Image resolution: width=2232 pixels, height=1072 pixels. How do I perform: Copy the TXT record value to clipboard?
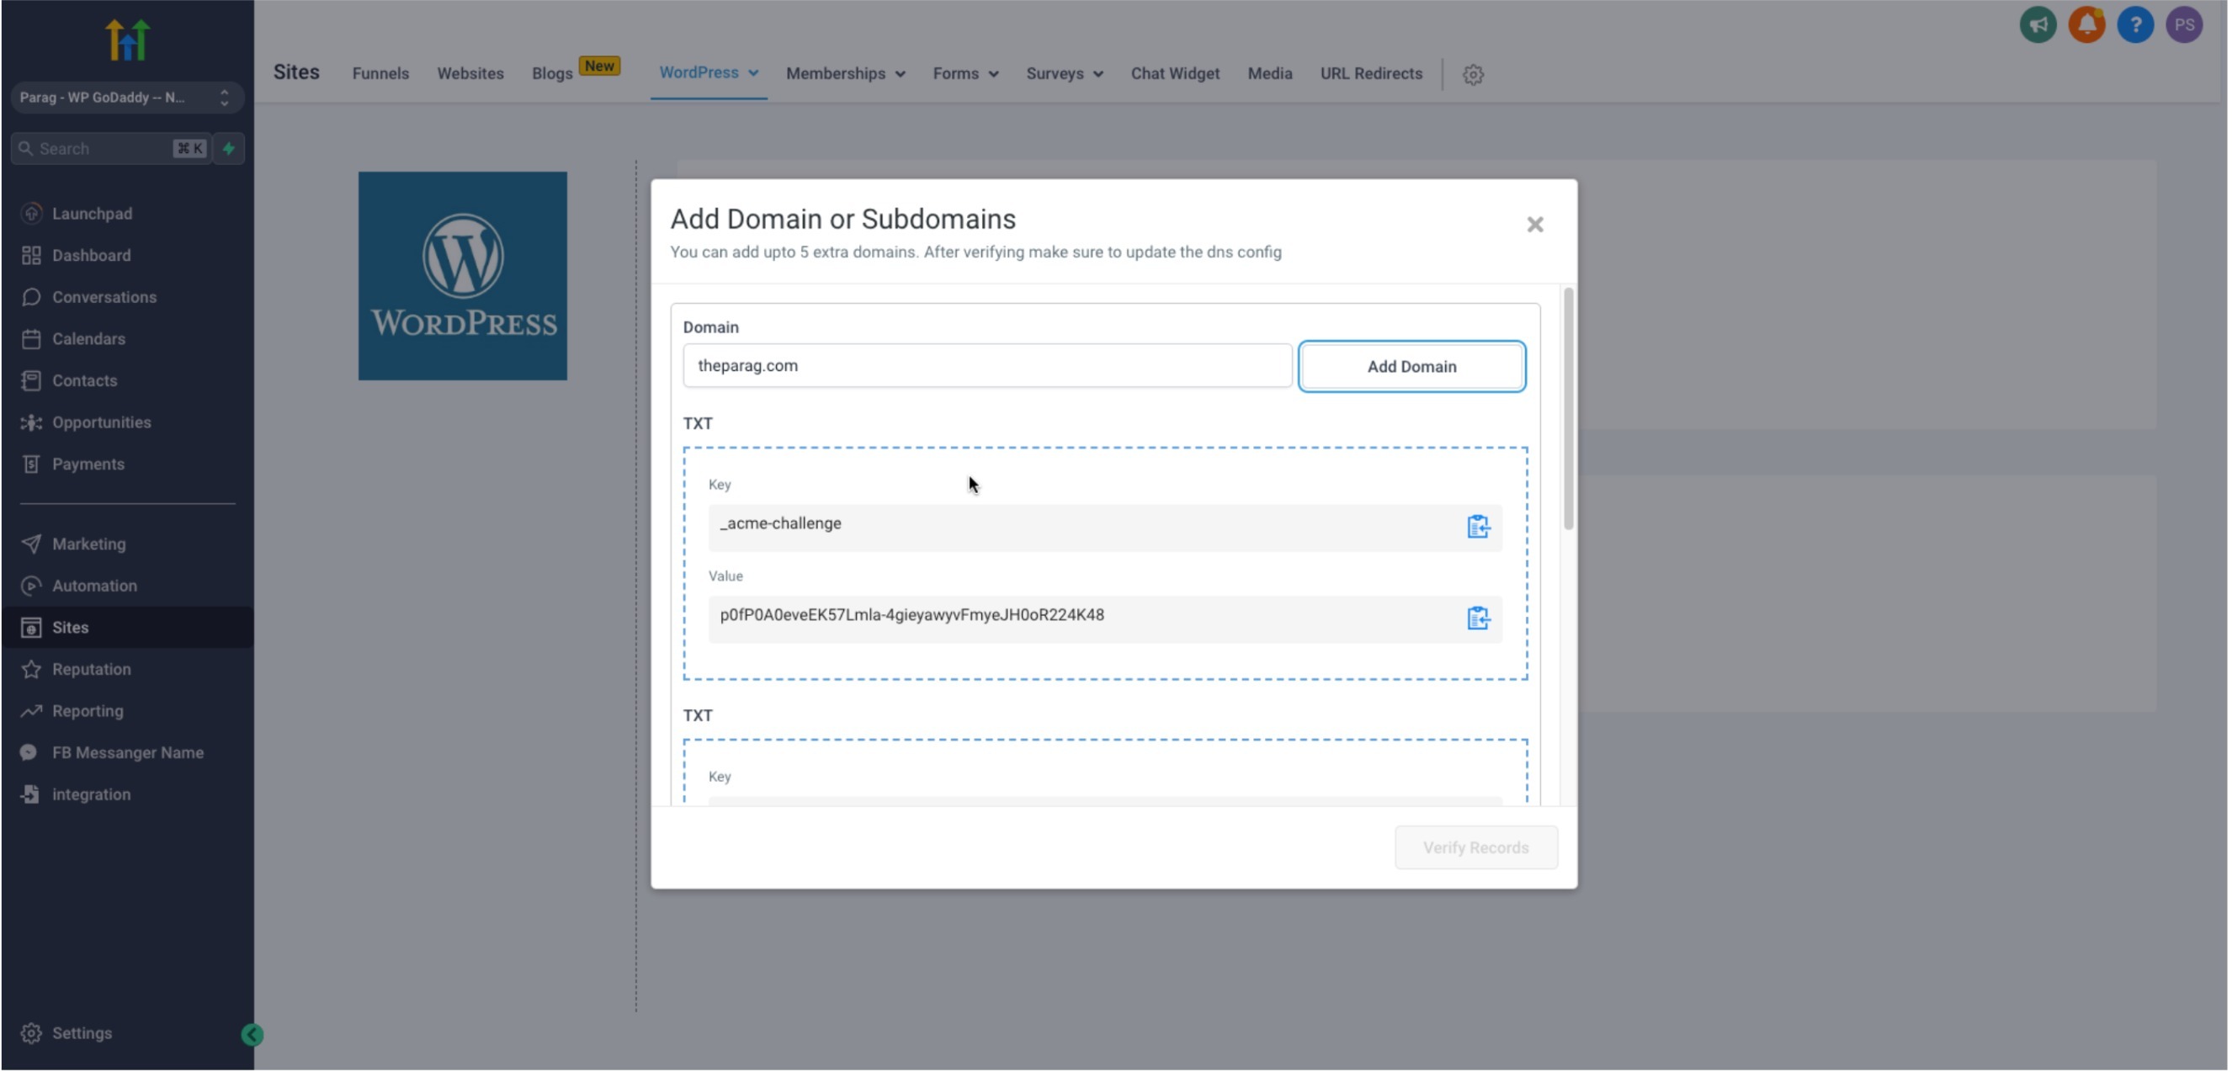(1477, 618)
